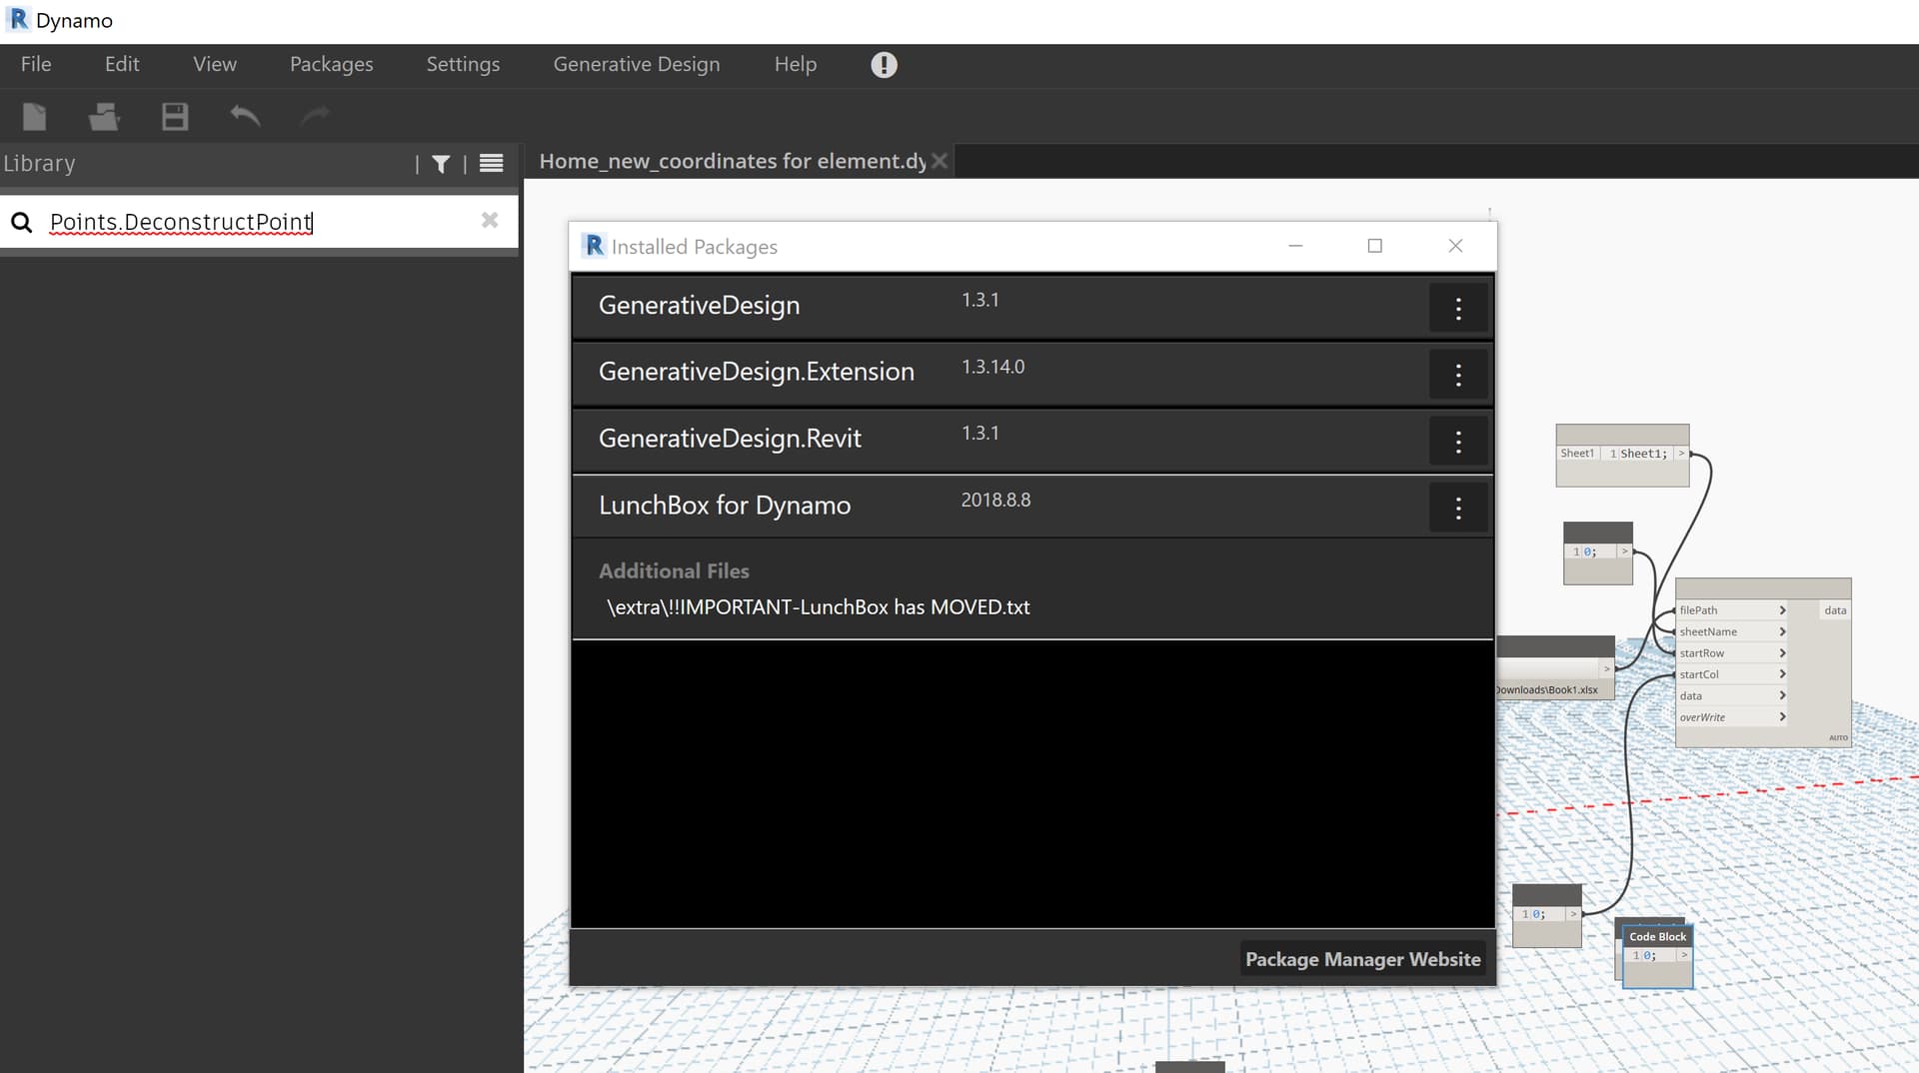Click the startCol input port on Excel node
Viewport: 1919px width, 1073px height.
point(1732,674)
